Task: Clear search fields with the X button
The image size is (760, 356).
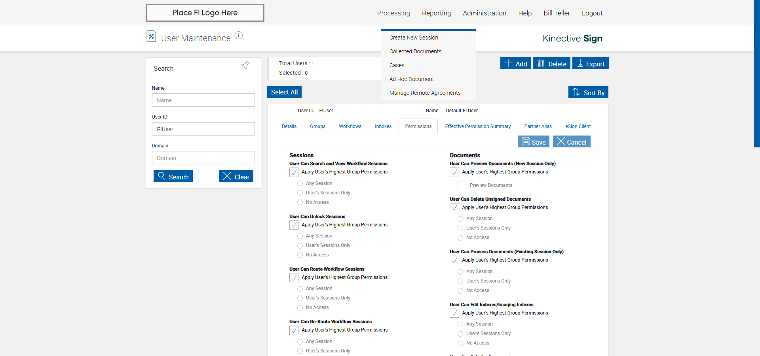Action: tap(236, 177)
